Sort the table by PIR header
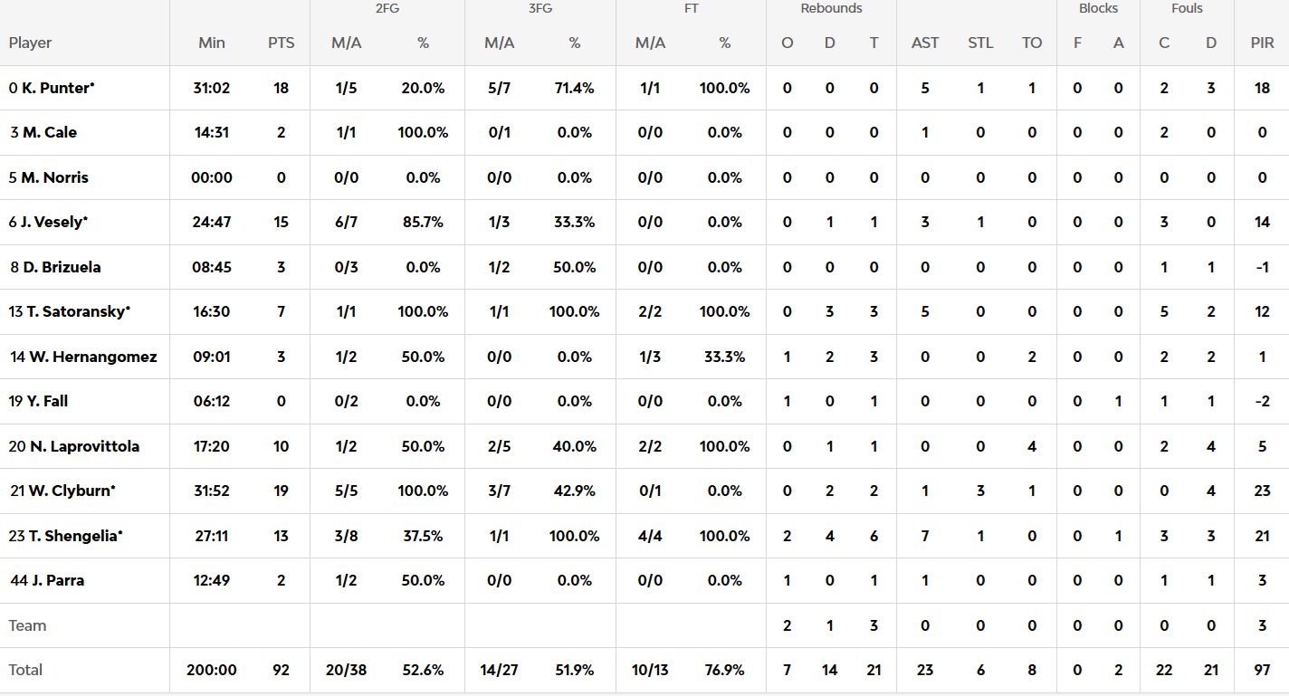 click(x=1262, y=43)
